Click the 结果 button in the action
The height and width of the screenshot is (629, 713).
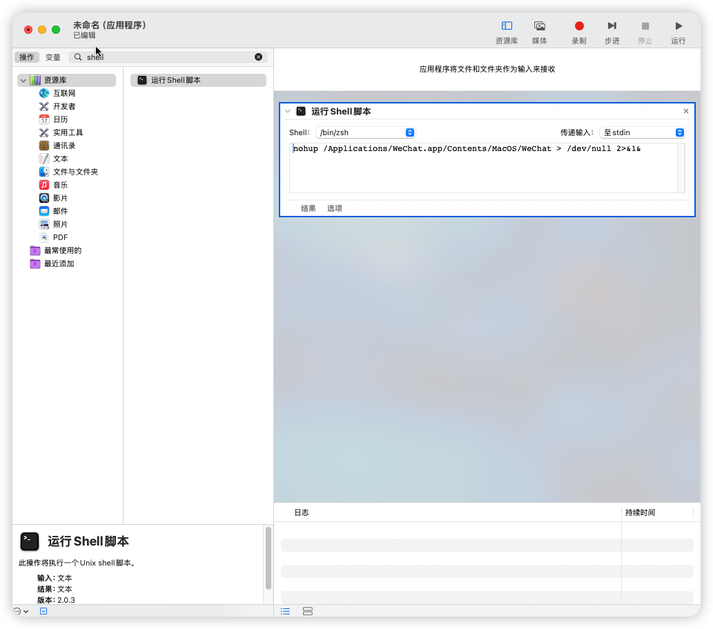308,208
